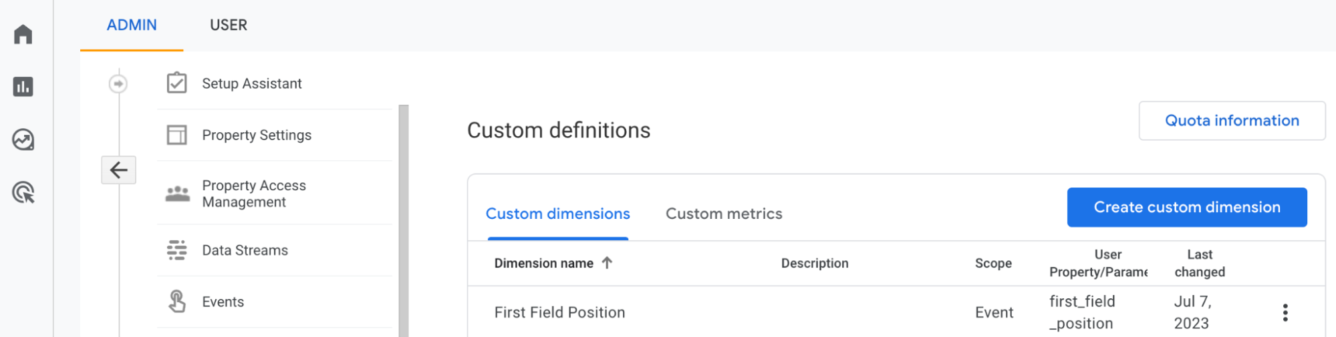
Task: Switch to the USER tab
Action: (228, 25)
